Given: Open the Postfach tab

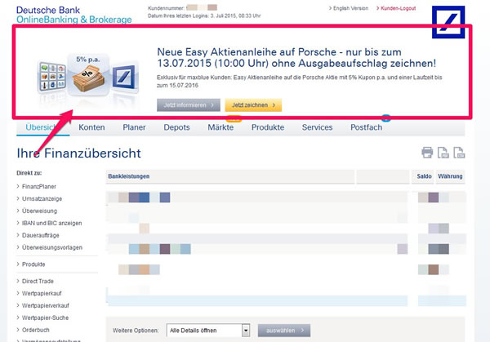Looking at the screenshot, I should (x=366, y=127).
